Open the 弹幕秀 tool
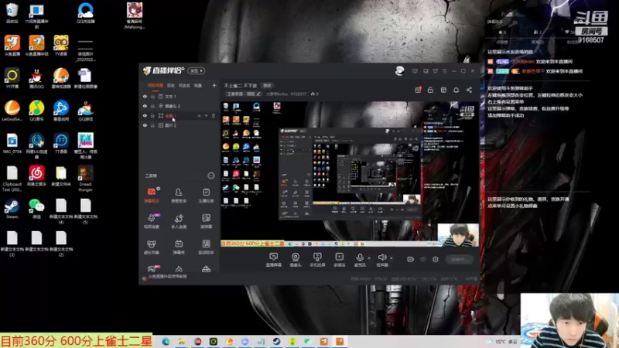The height and width of the screenshot is (348, 619). coord(179,247)
